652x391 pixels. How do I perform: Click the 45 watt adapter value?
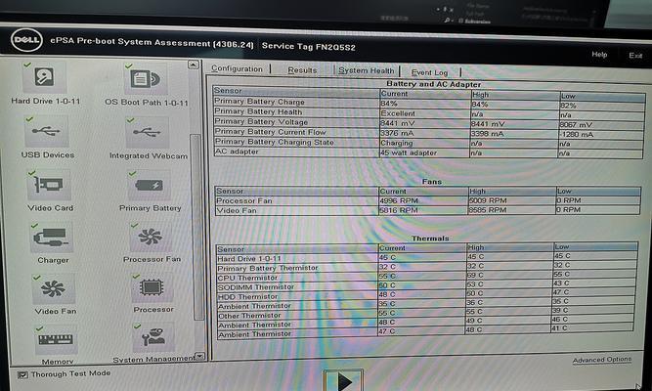(409, 152)
